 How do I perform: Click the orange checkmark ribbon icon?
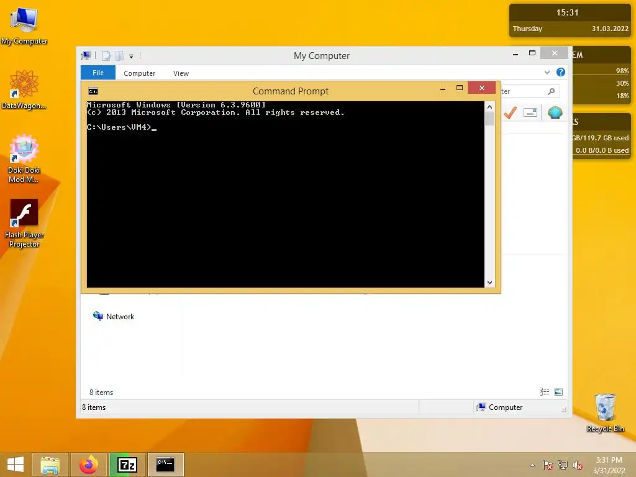[510, 112]
